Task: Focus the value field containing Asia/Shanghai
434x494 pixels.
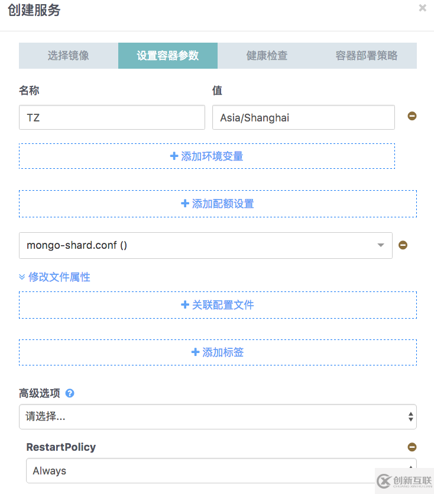Action: tap(303, 117)
